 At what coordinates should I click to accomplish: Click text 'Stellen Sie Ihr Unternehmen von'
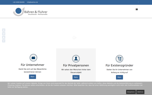pos(119,70)
